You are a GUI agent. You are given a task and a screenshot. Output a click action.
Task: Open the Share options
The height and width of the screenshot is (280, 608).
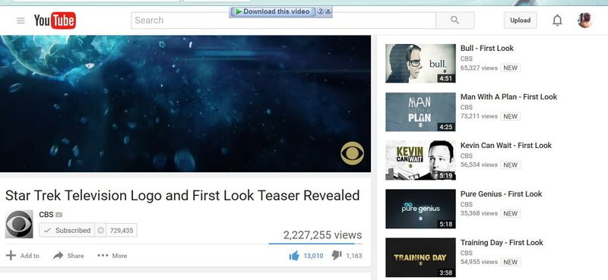pos(68,256)
